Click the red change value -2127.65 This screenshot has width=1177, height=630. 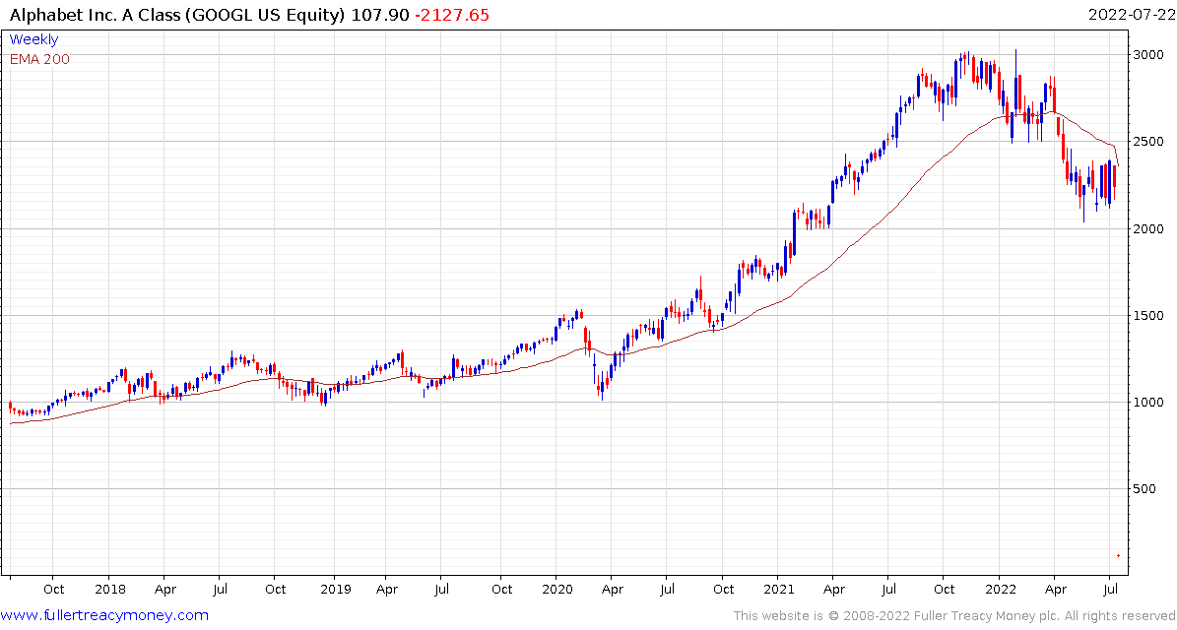(x=451, y=15)
